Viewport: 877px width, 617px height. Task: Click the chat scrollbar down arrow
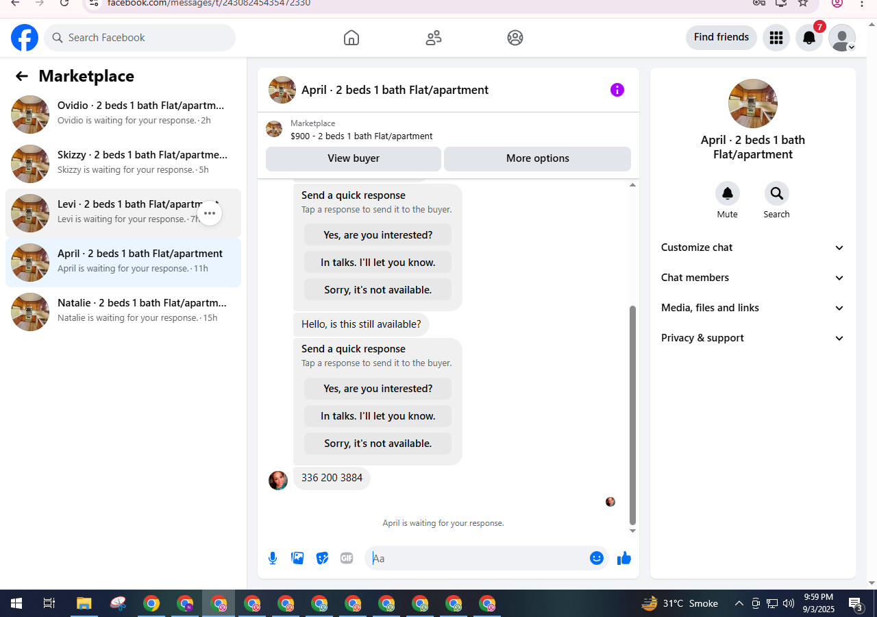pyautogui.click(x=632, y=531)
